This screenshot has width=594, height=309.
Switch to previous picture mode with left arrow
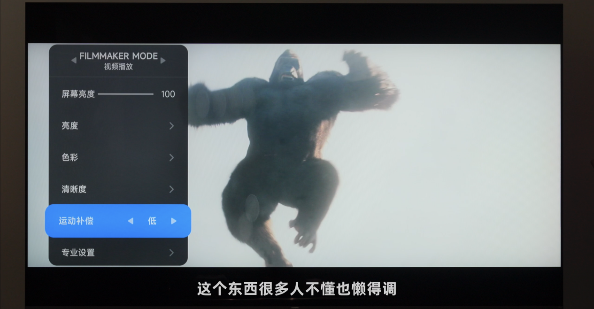tap(74, 61)
